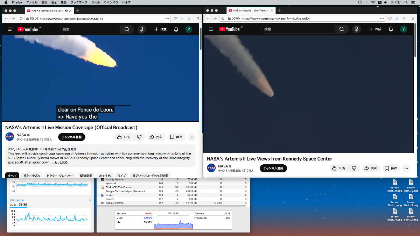Select FirefoxCP Web Content row in Activity Monitor
420x236 pixels.
click(x=173, y=187)
